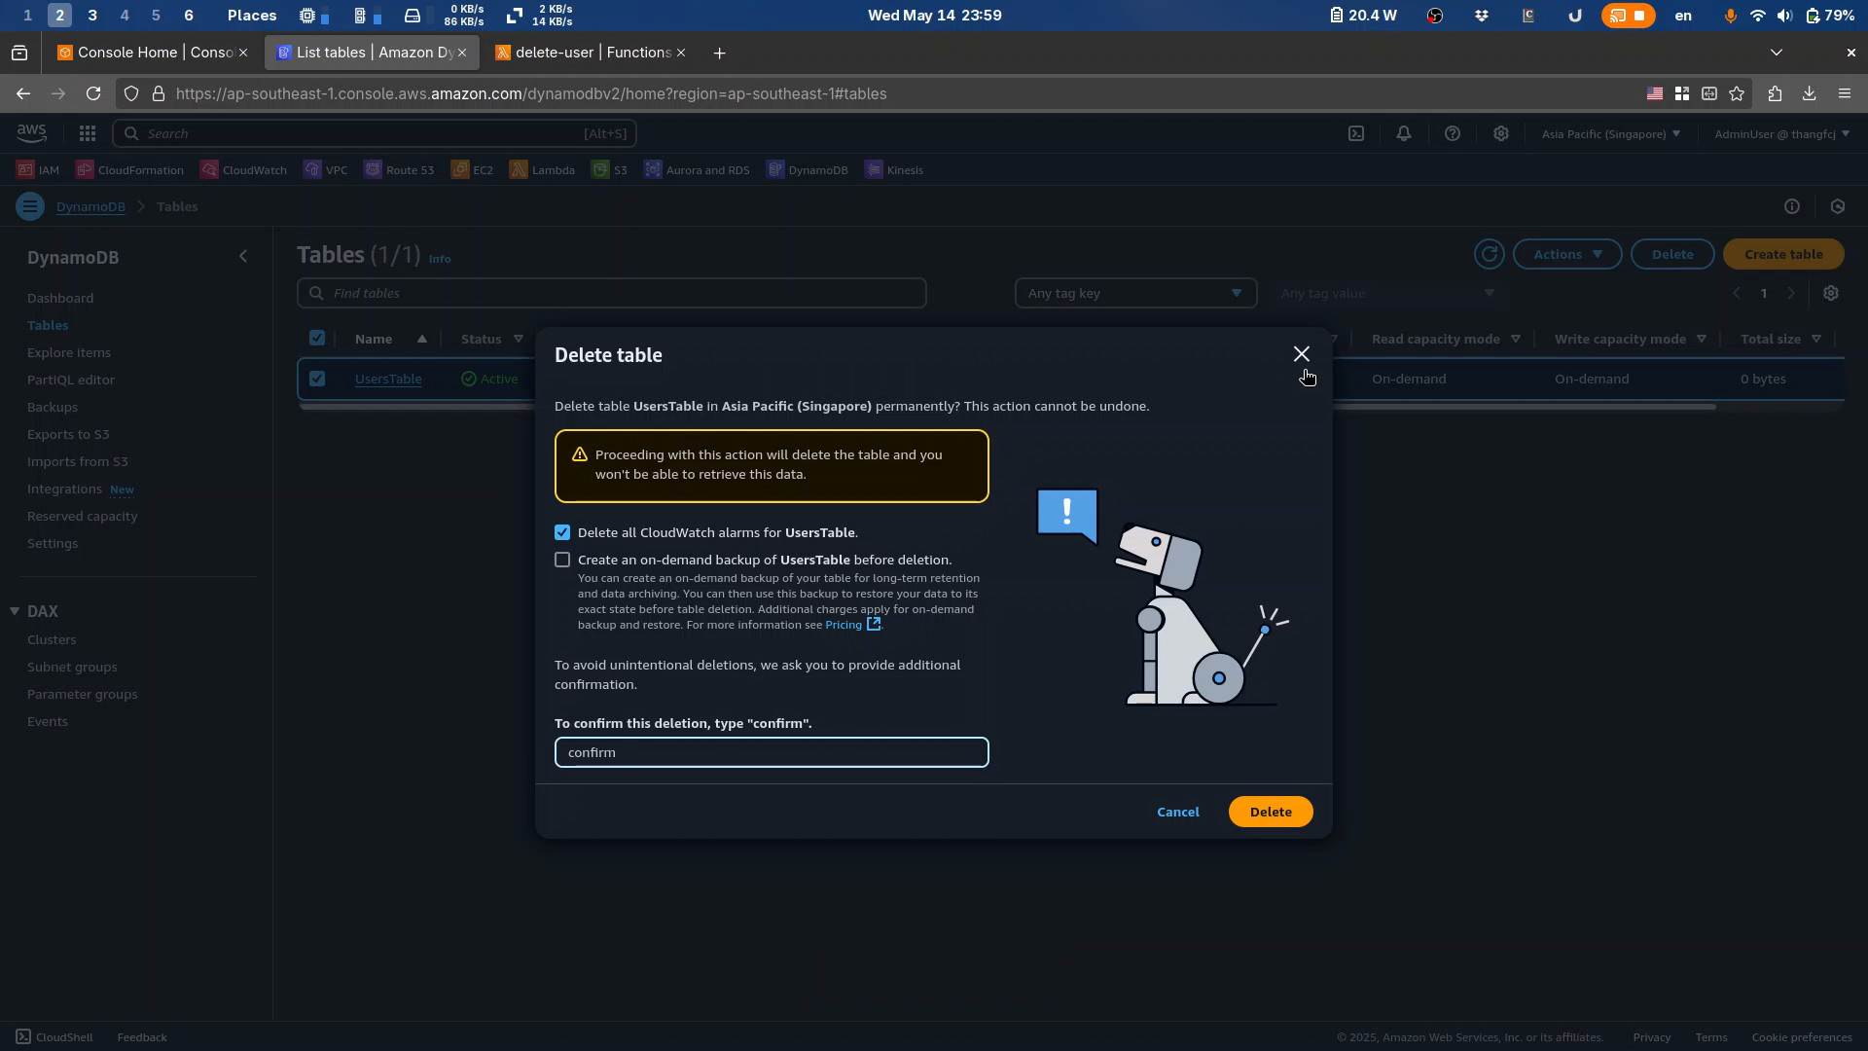This screenshot has height=1051, width=1868.
Task: Open the notifications bell
Action: pos(1404,133)
